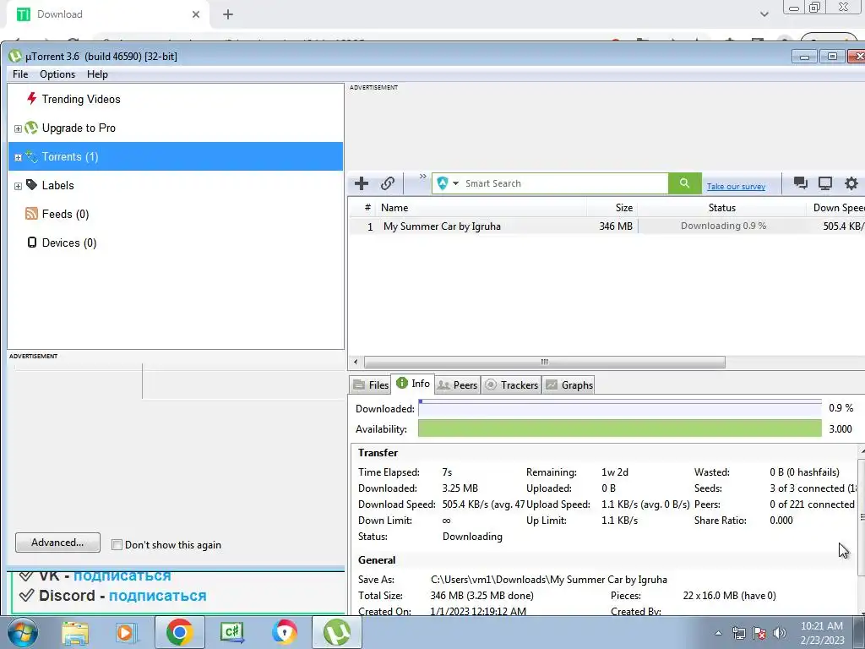The image size is (865, 649).
Task: Open media player taskbar icon
Action: 127,632
